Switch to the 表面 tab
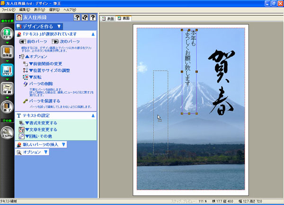 (108, 18)
